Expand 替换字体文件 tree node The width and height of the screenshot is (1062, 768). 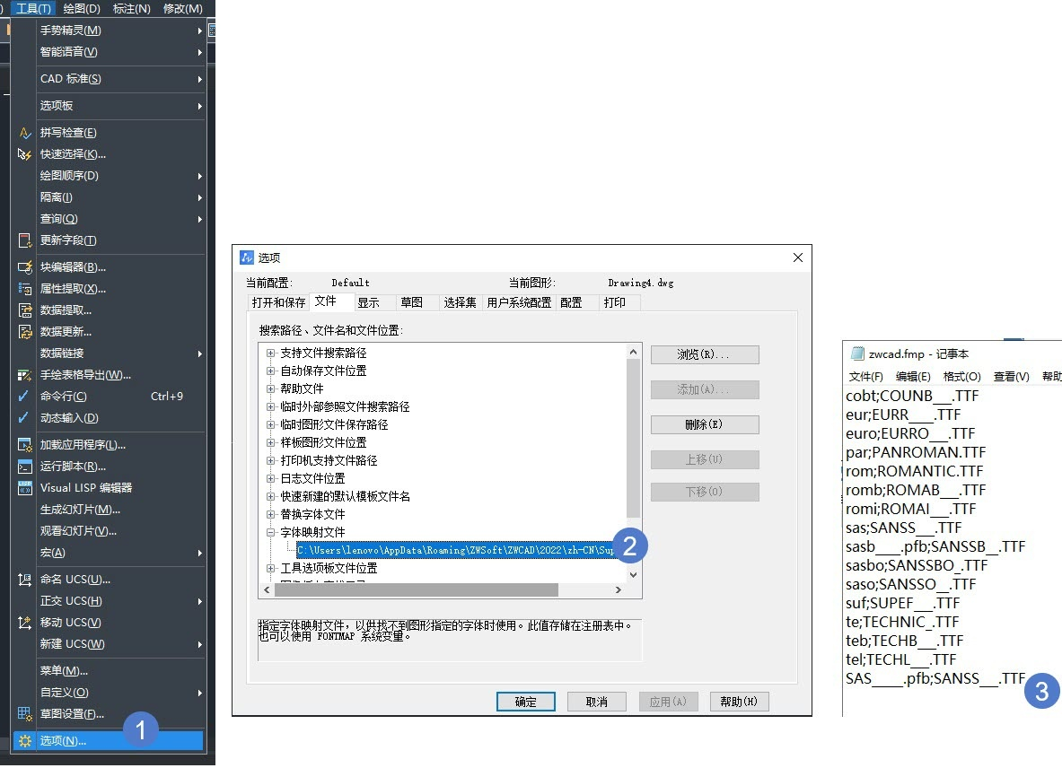pos(271,514)
